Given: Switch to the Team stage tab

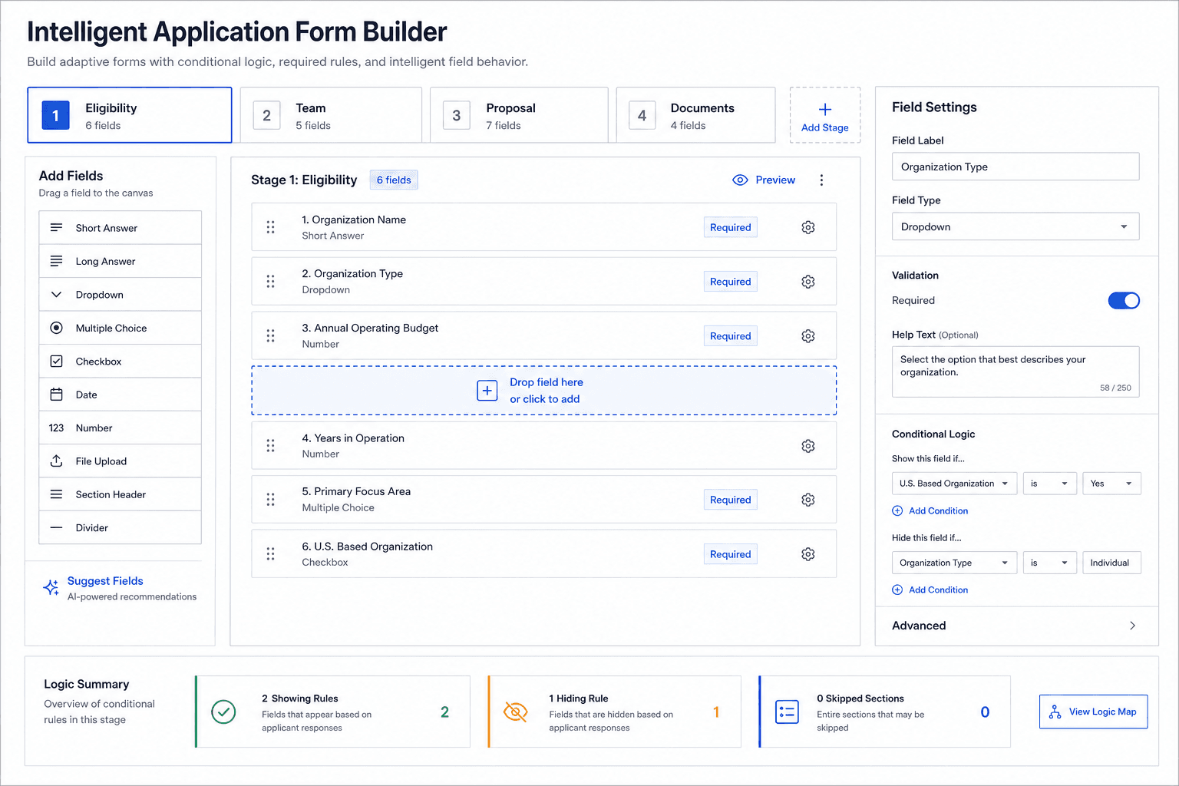Looking at the screenshot, I should [331, 115].
